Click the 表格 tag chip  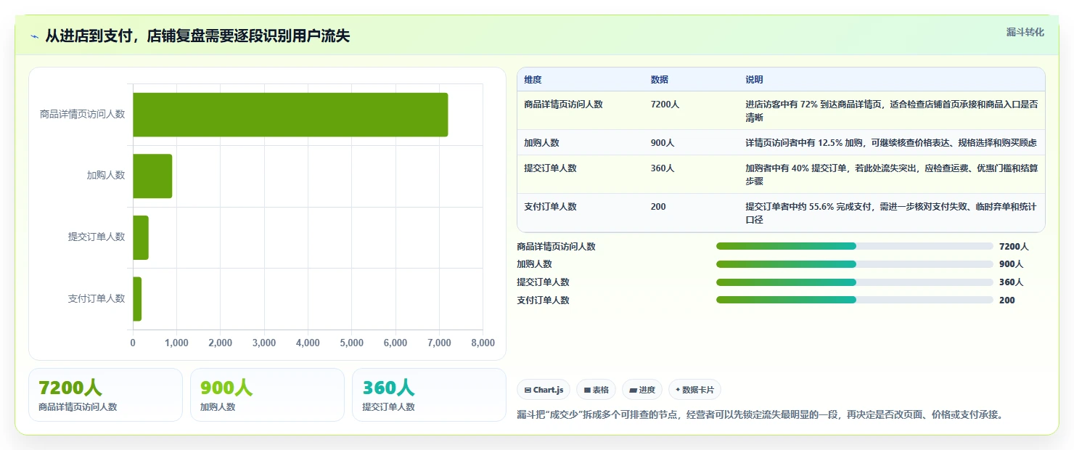596,390
